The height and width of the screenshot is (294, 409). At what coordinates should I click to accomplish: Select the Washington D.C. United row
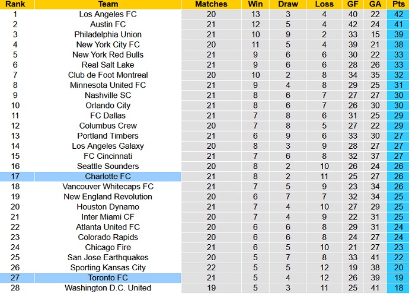[x=108, y=288]
